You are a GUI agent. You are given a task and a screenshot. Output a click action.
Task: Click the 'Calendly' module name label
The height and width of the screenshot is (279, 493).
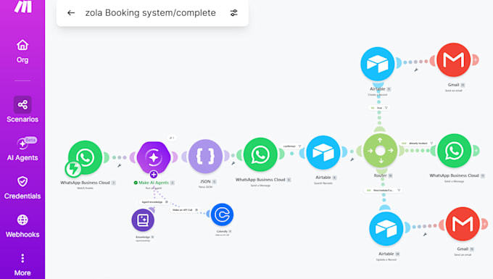(222, 232)
